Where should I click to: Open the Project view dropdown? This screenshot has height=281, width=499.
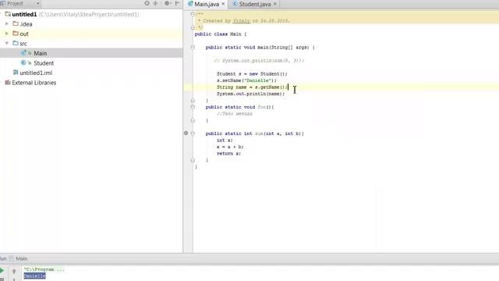point(38,3)
